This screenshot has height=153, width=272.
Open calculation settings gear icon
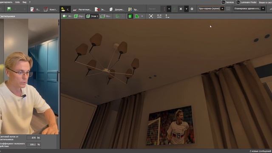(192, 9)
